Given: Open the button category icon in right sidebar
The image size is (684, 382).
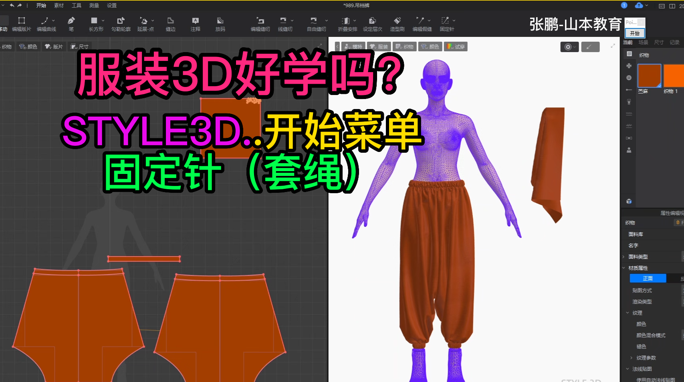Looking at the screenshot, I should point(629,78).
